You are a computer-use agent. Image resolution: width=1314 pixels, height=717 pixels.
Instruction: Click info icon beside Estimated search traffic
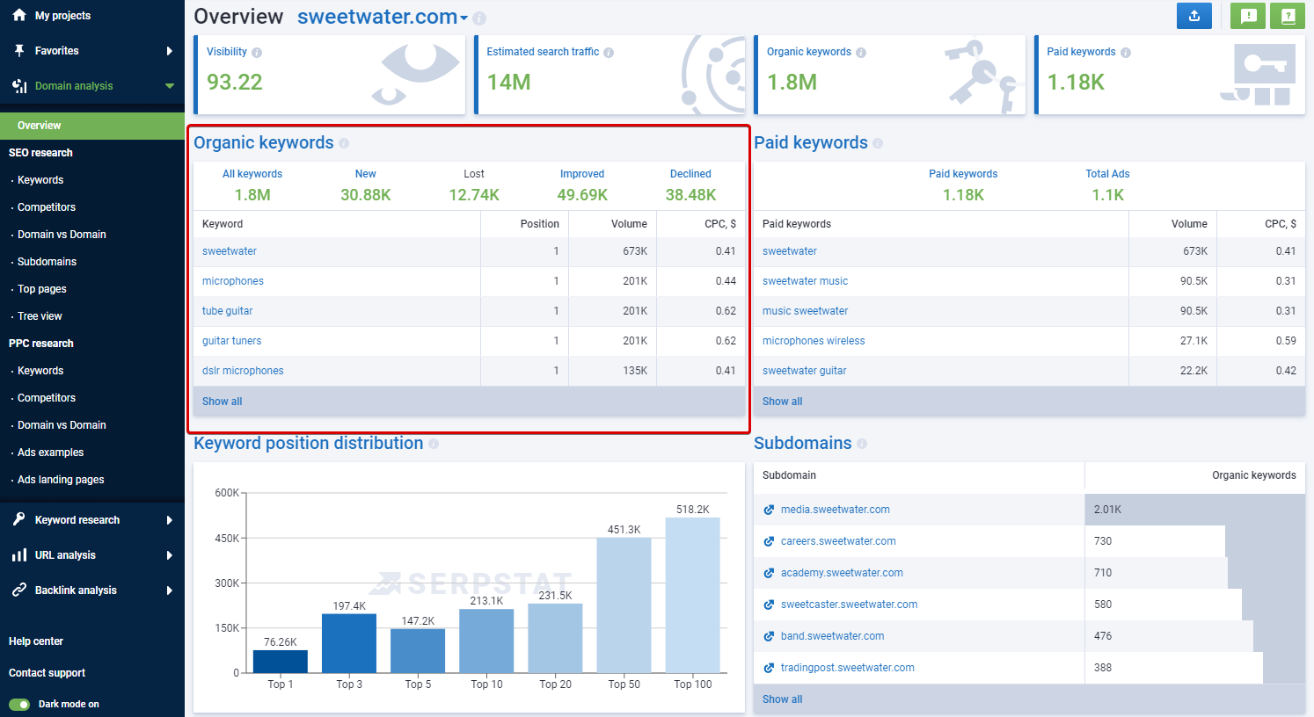(609, 53)
